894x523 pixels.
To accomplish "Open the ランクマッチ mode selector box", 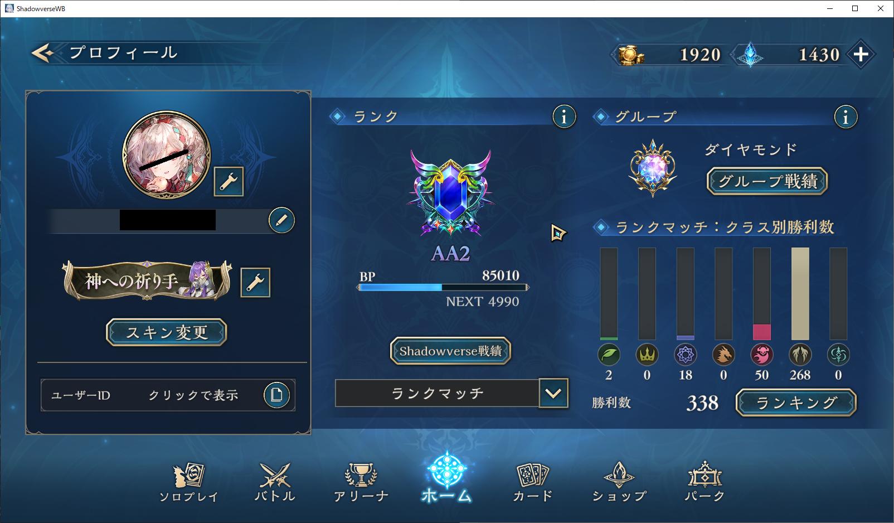I will point(437,393).
